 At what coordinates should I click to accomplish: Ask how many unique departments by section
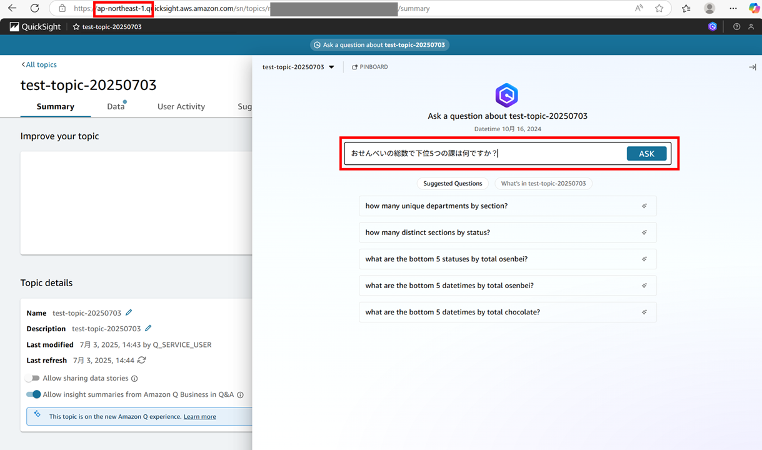508,206
